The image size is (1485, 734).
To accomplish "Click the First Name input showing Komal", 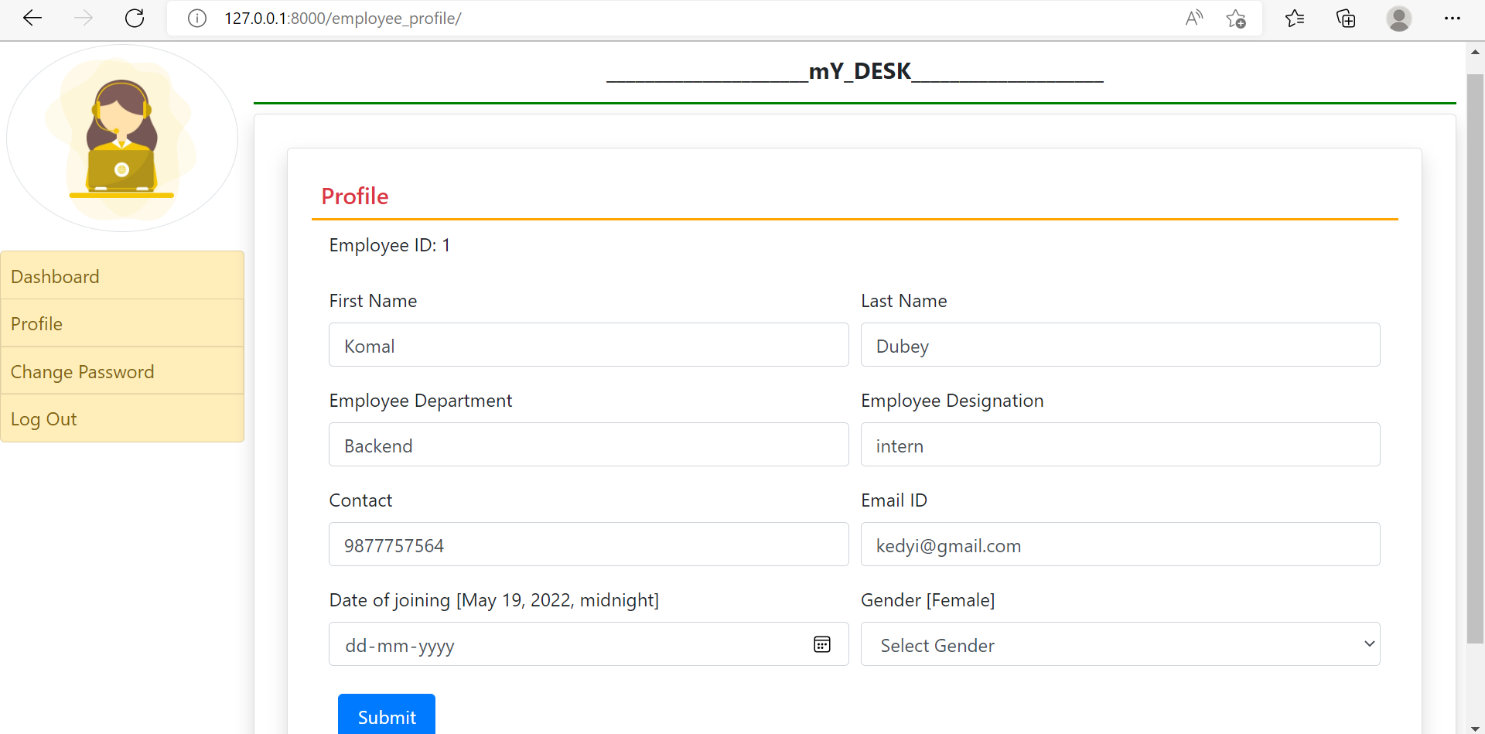I will [588, 345].
